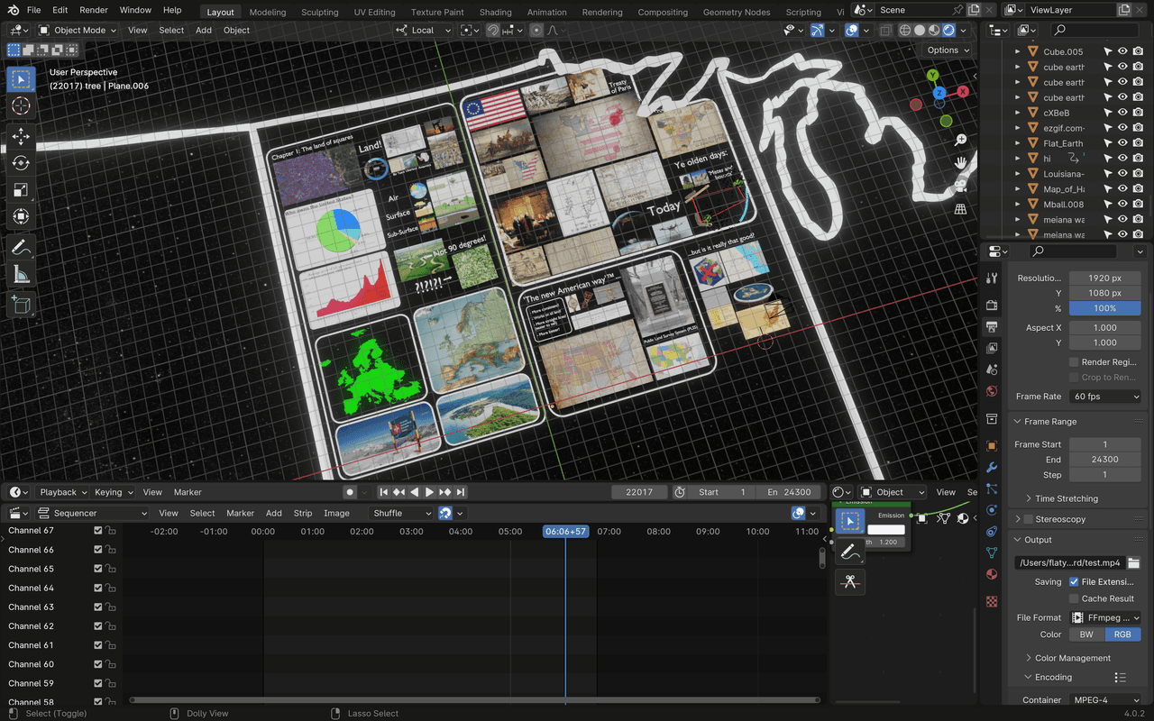This screenshot has height=721, width=1154.
Task: Toggle the camera view icon in viewport
Action: click(960, 186)
